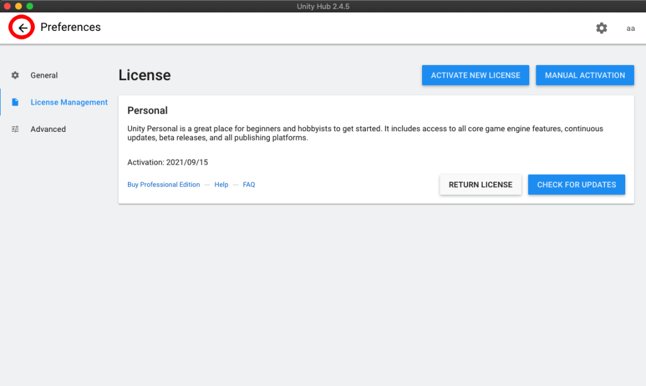Open settings via the gear icon

(x=601, y=28)
